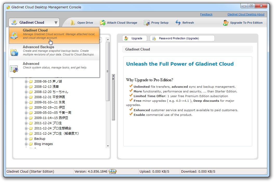Open the Gladinet Cloud dropdown arrow
This screenshot has height=182, width=274.
[56, 23]
